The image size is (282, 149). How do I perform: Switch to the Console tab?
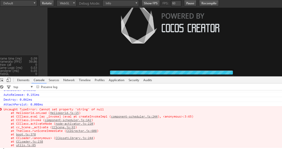tap(39, 80)
